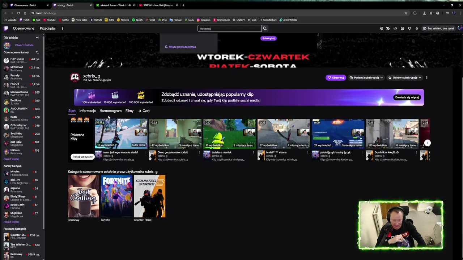Viewport: 463px width, 260px height.
Task: Switch to Obserwowane - Twitch browser tab
Action: pos(29,5)
